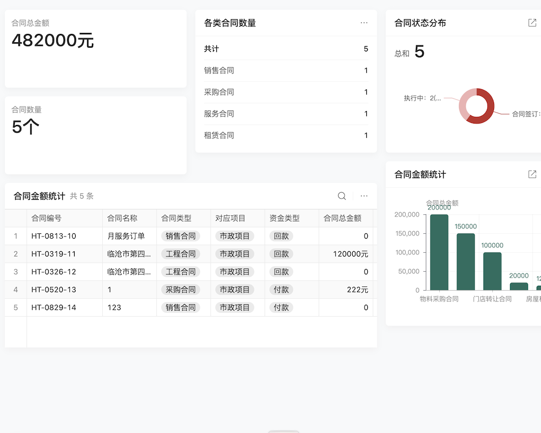Expand the 合同金额统计 chart card
541x433 pixels.
tap(532, 174)
